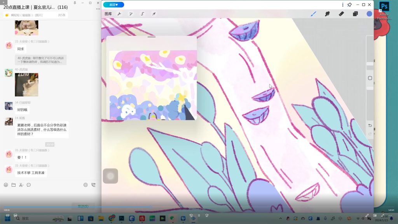Open the Actions wrench menu

click(119, 14)
